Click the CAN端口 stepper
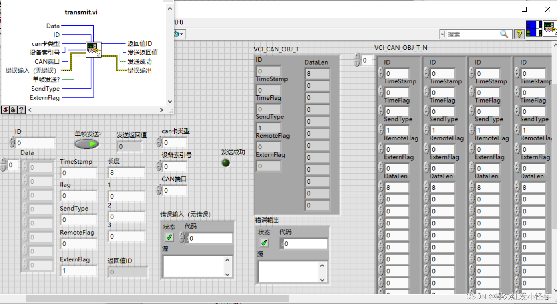557x304 pixels. point(159,190)
